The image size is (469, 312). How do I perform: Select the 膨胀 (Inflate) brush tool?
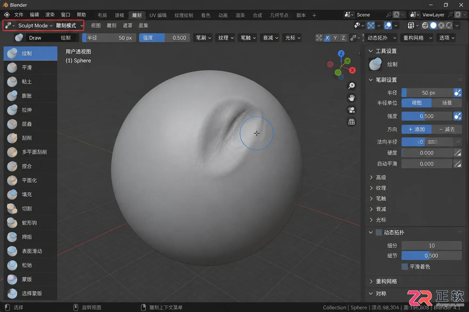click(30, 96)
